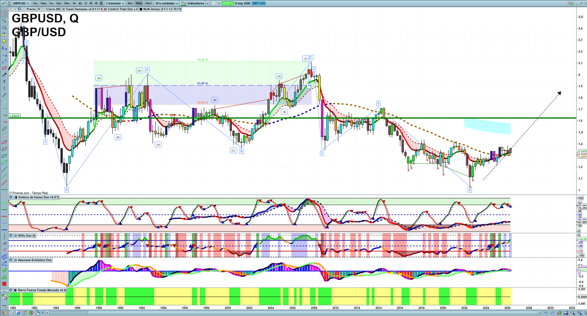The image size is (587, 316).
Task: Collapse the price toolbar with chevron
Action: [4, 9]
